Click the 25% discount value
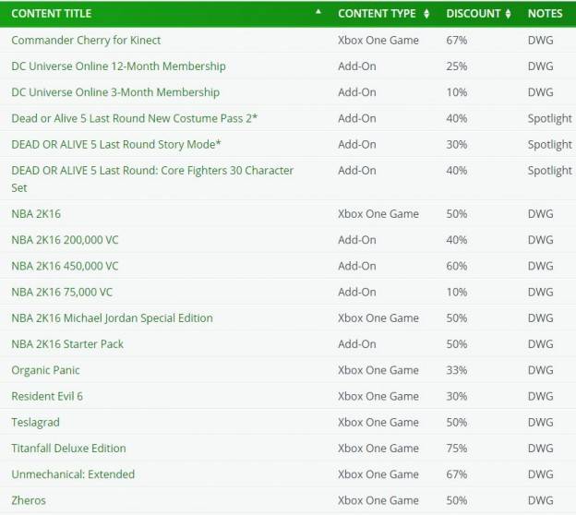Image resolution: width=576 pixels, height=515 pixels. click(457, 66)
